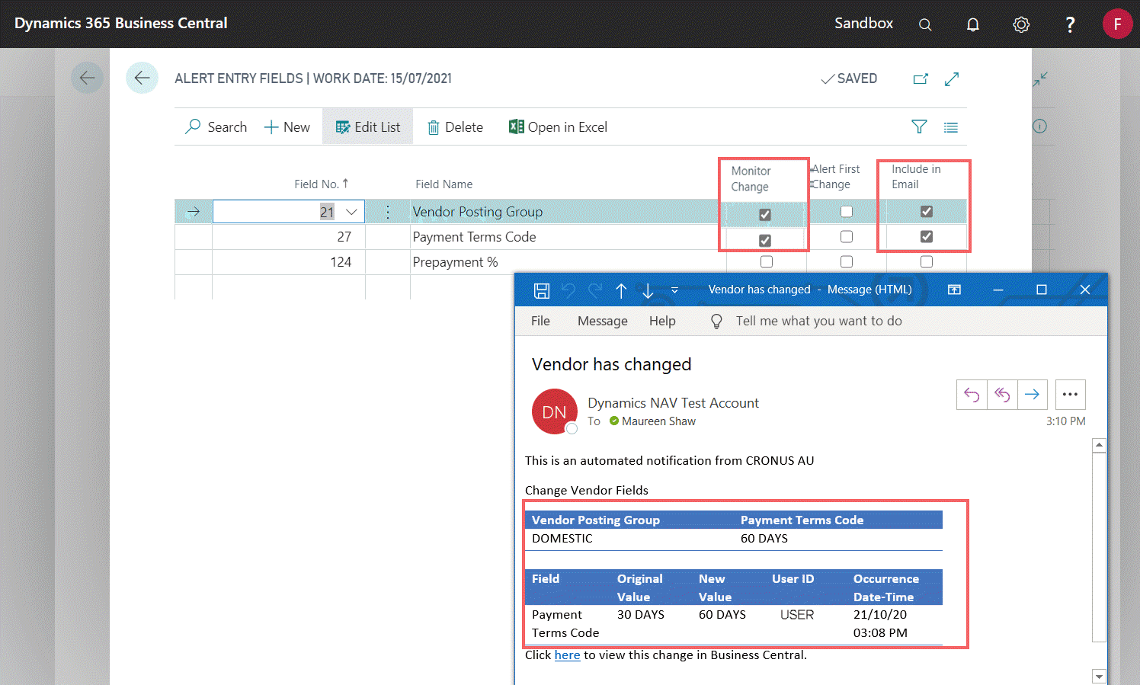1140x685 pixels.
Task: Check Monitor Change for Prepayment %
Action: point(767,262)
